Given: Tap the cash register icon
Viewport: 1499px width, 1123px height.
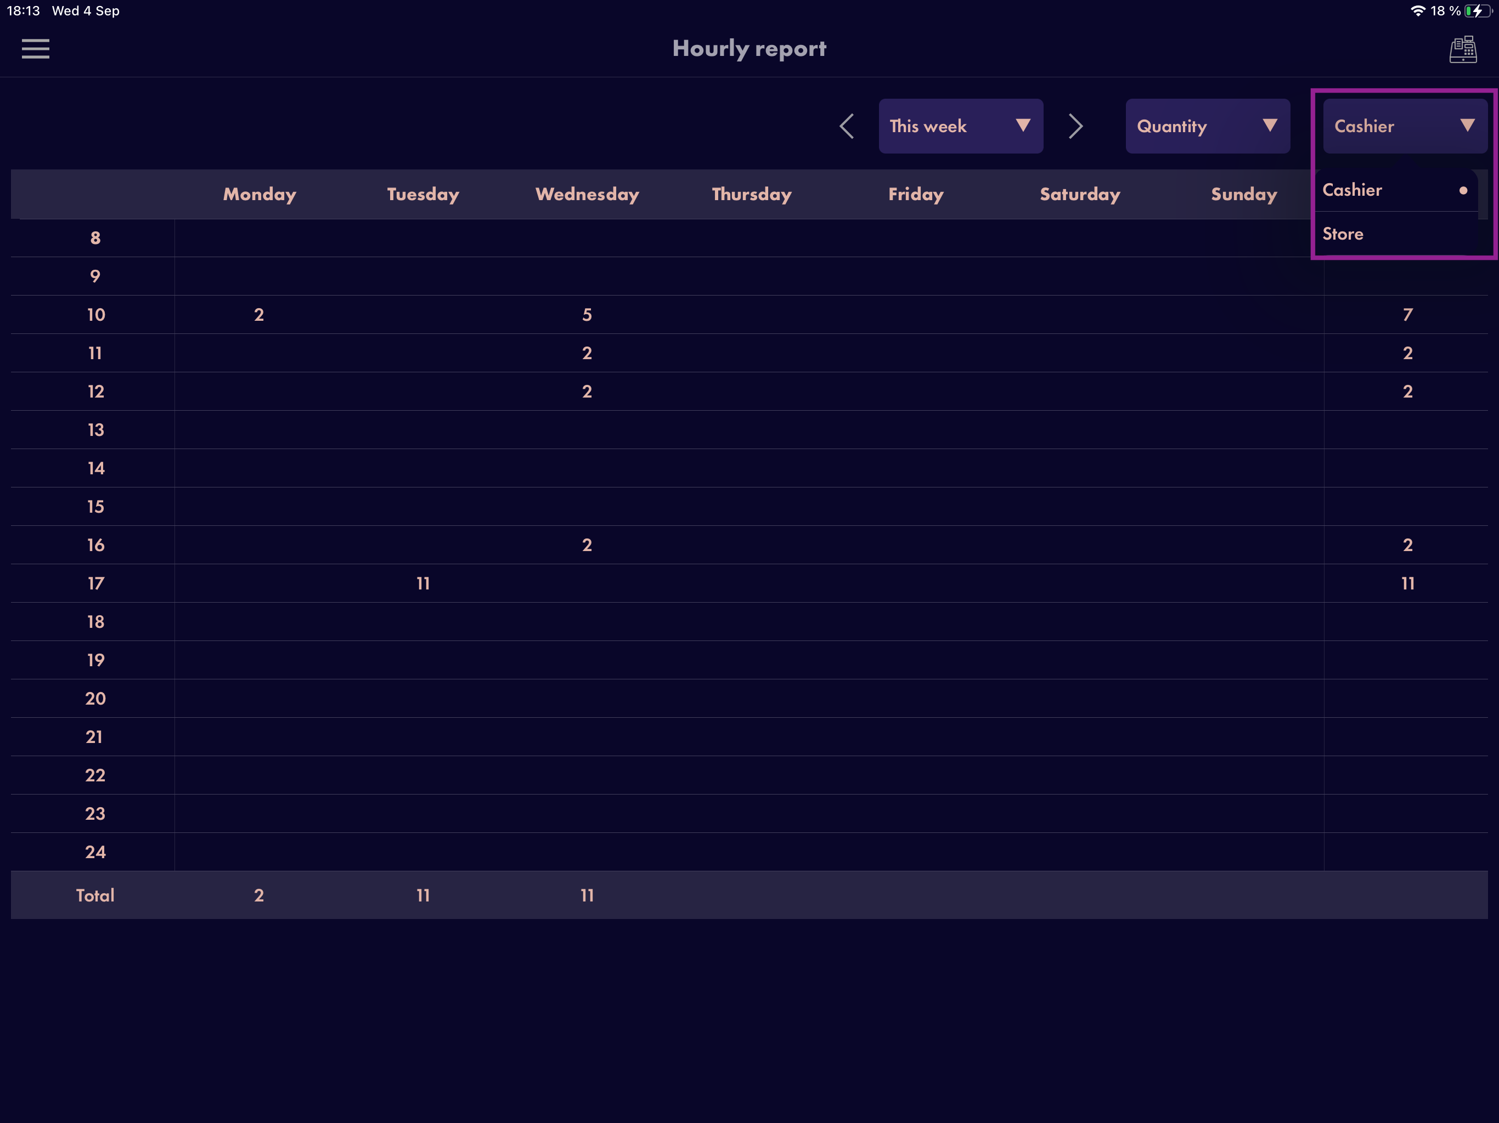Looking at the screenshot, I should click(x=1463, y=49).
